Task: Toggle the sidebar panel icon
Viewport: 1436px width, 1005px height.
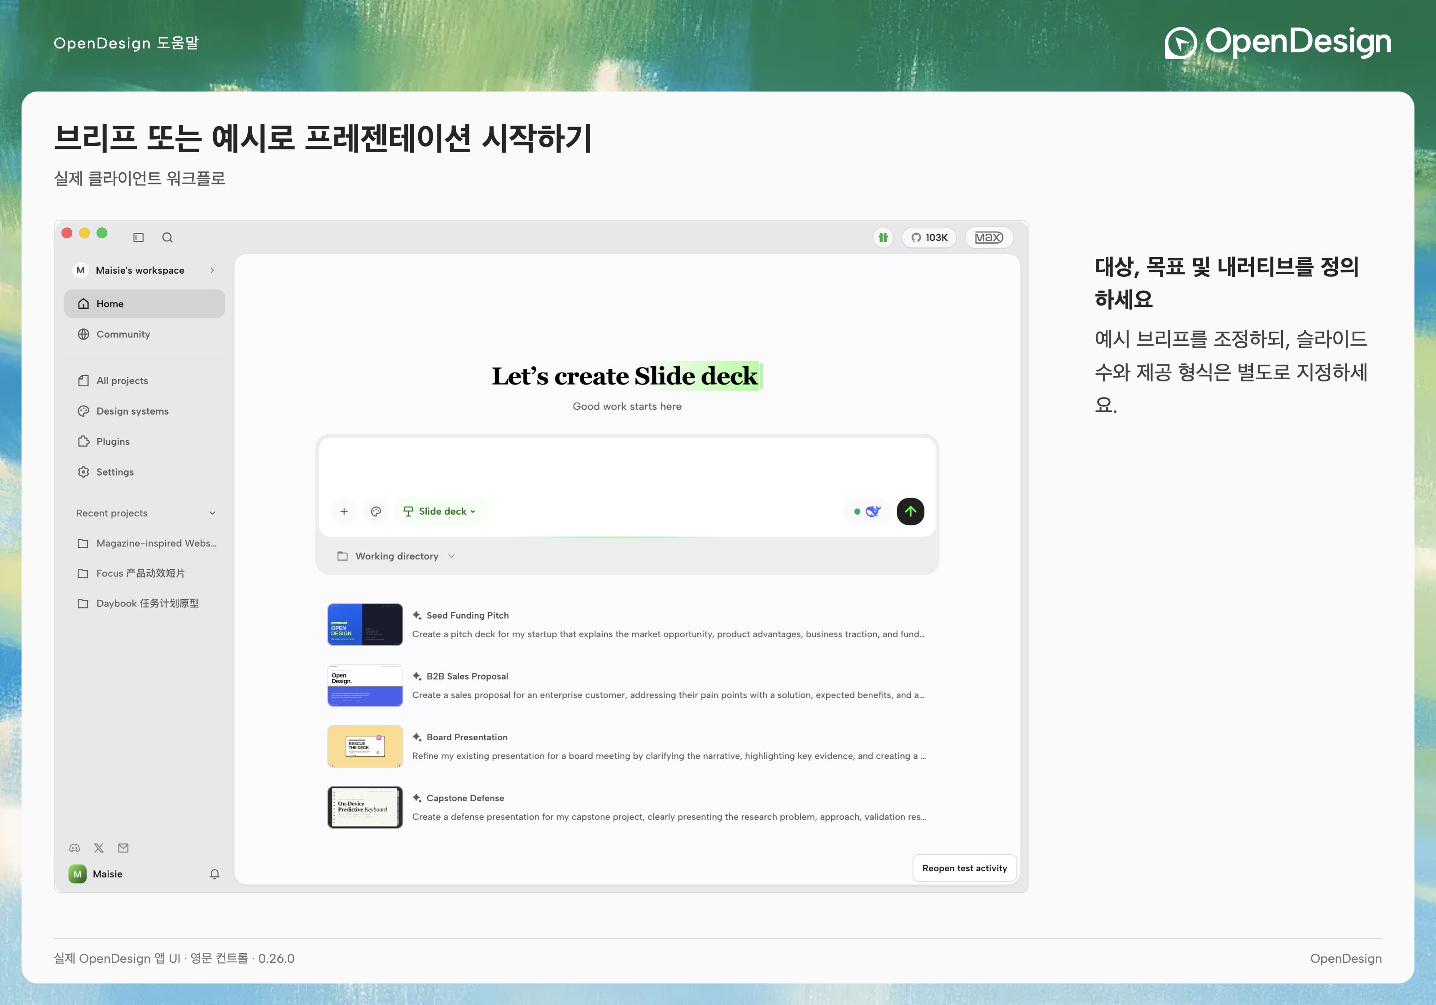Action: click(x=139, y=238)
